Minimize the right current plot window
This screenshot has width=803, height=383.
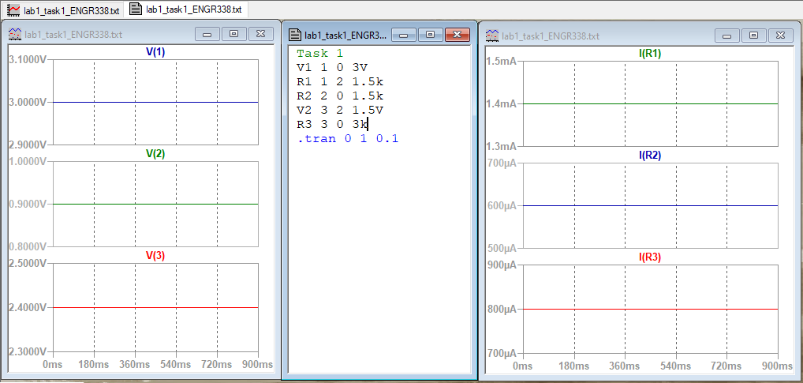click(x=727, y=36)
